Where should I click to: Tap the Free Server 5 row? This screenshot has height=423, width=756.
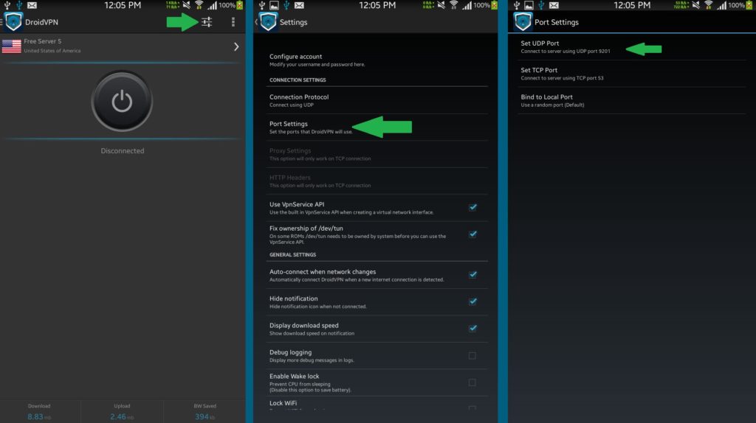123,46
